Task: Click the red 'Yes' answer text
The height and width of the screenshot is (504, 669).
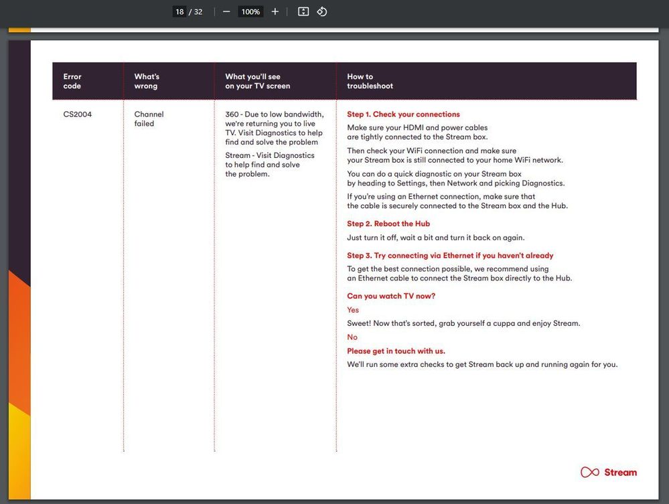Action: coord(353,310)
